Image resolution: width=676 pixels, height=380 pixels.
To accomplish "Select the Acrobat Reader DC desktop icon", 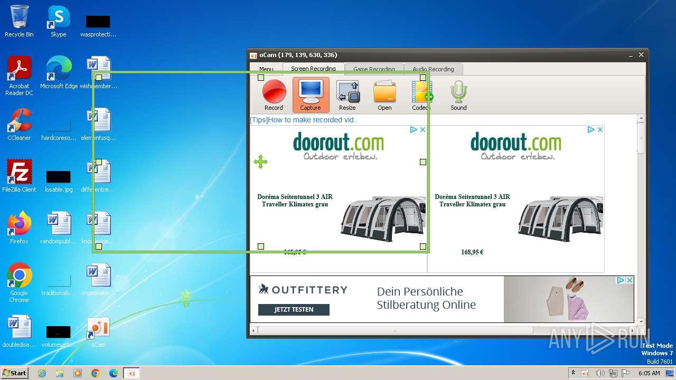I will click(x=19, y=76).
